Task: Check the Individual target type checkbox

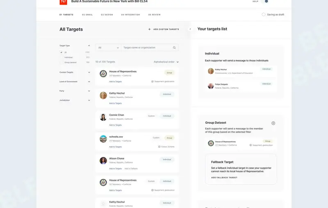Action: [61, 57]
